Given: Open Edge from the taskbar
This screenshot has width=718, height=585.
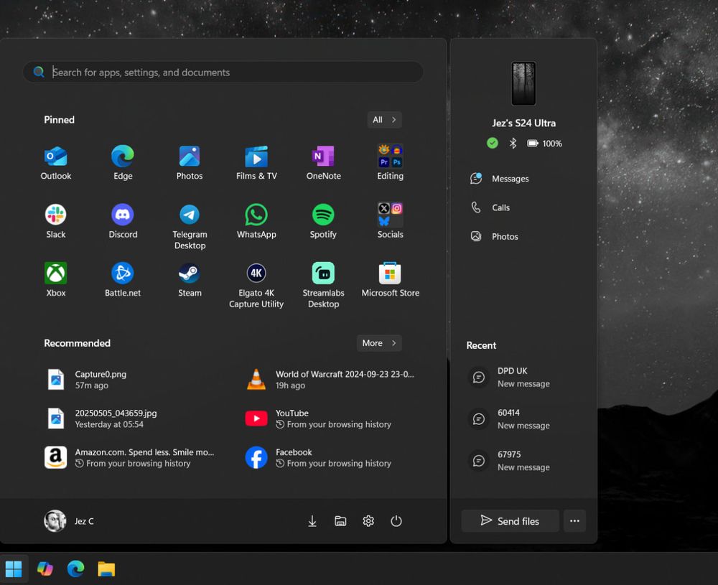Looking at the screenshot, I should [75, 569].
